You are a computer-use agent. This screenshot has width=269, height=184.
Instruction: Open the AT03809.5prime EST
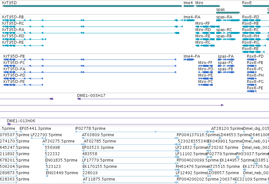tap(98, 135)
